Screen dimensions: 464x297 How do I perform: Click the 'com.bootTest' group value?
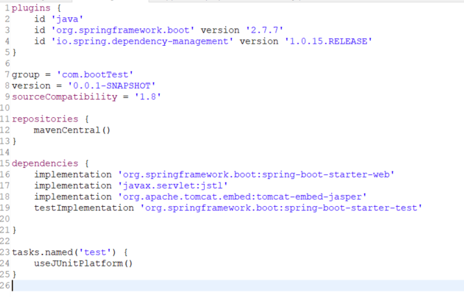[95, 75]
